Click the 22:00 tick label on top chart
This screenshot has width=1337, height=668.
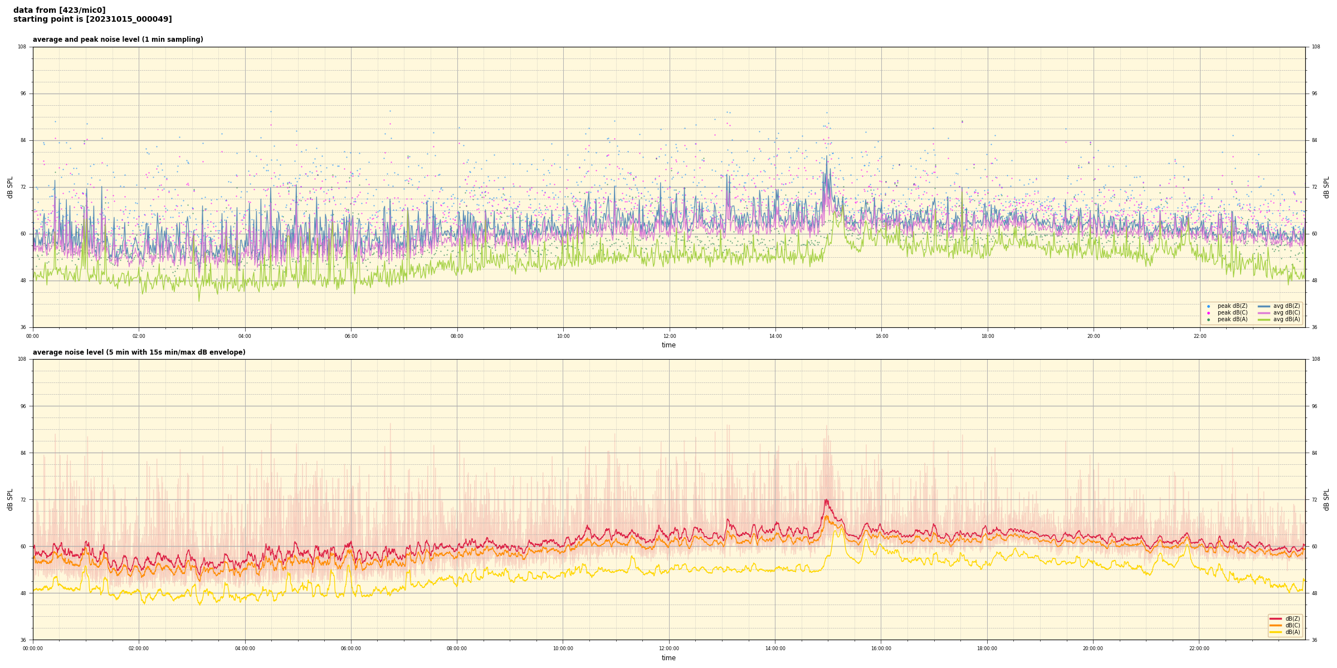pyautogui.click(x=1199, y=336)
